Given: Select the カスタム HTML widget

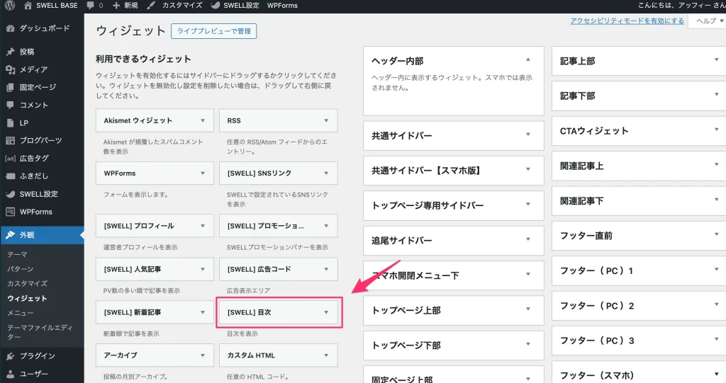Looking at the screenshot, I should point(278,355).
